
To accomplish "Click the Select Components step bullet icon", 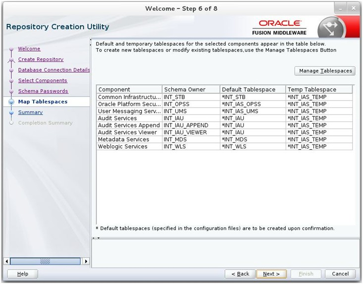I will pos(11,81).
